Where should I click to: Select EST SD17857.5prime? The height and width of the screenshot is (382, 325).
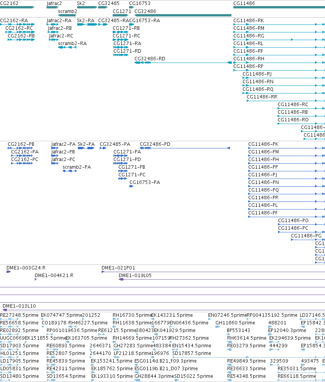pyautogui.click(x=192, y=353)
